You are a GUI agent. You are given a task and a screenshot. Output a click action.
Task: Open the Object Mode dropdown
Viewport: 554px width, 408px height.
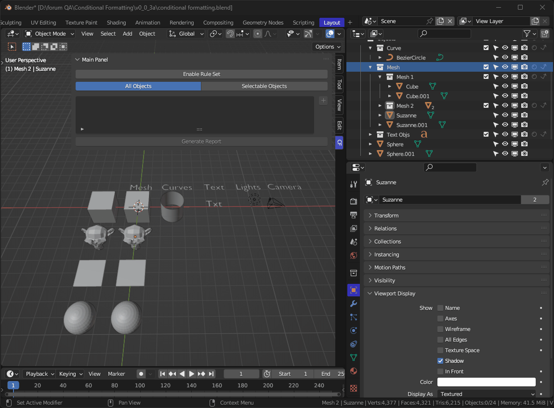[x=48, y=34]
